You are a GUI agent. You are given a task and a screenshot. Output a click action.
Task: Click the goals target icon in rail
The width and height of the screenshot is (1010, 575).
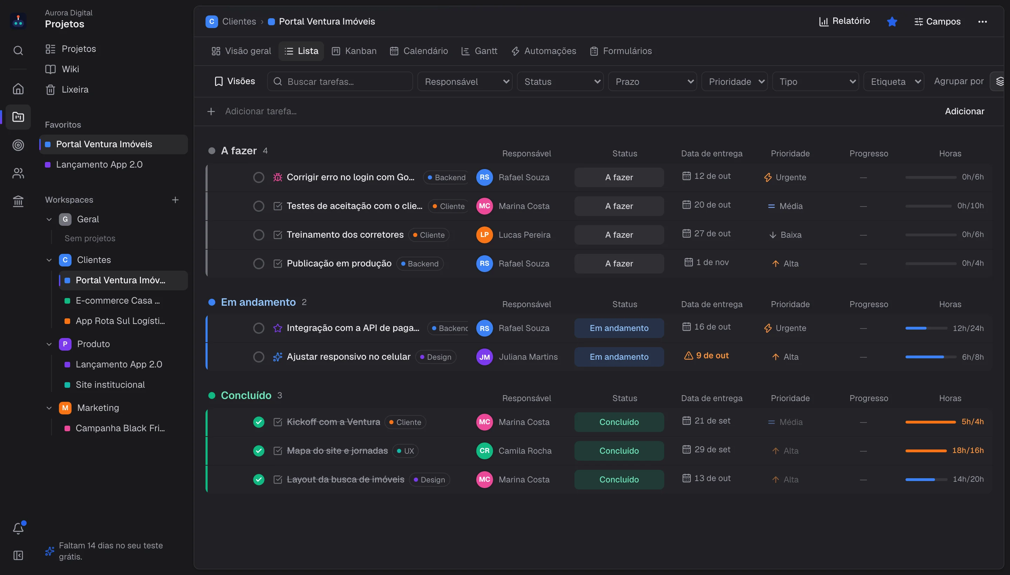18,146
